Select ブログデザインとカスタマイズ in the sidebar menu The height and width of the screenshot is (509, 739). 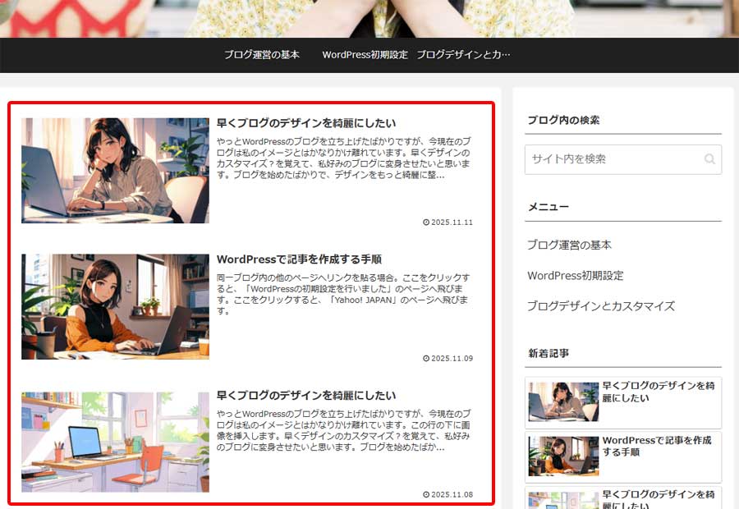click(x=601, y=305)
